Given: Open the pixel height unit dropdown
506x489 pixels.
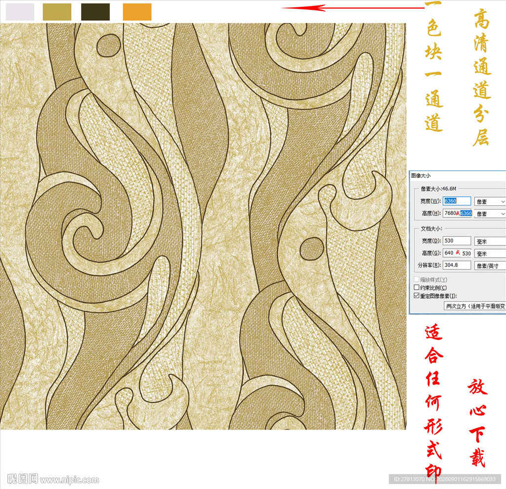Looking at the screenshot, I should pyautogui.click(x=490, y=214).
